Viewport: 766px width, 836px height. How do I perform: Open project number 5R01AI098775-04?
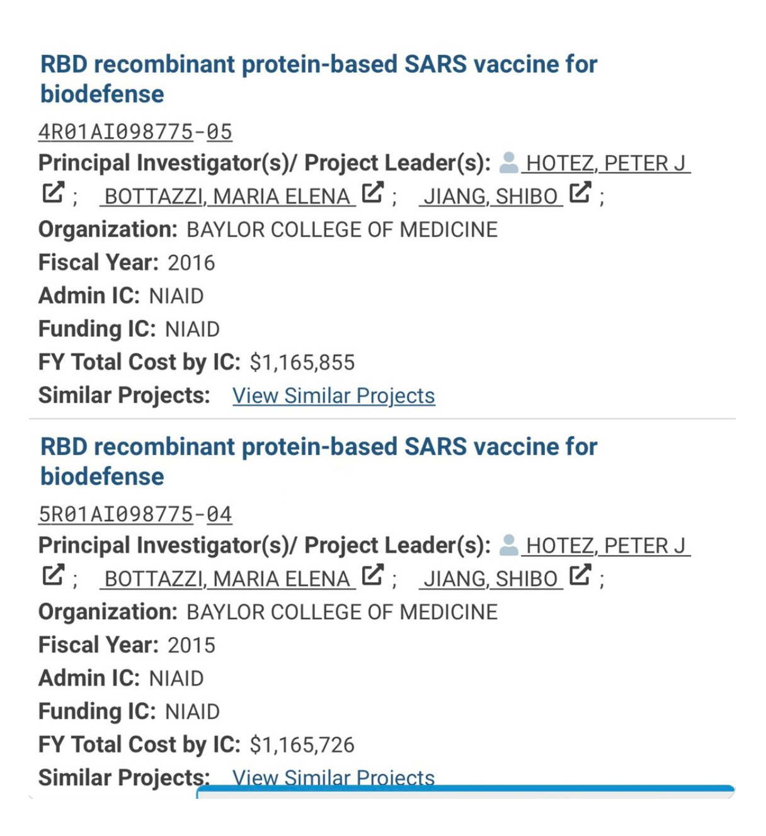(x=135, y=514)
